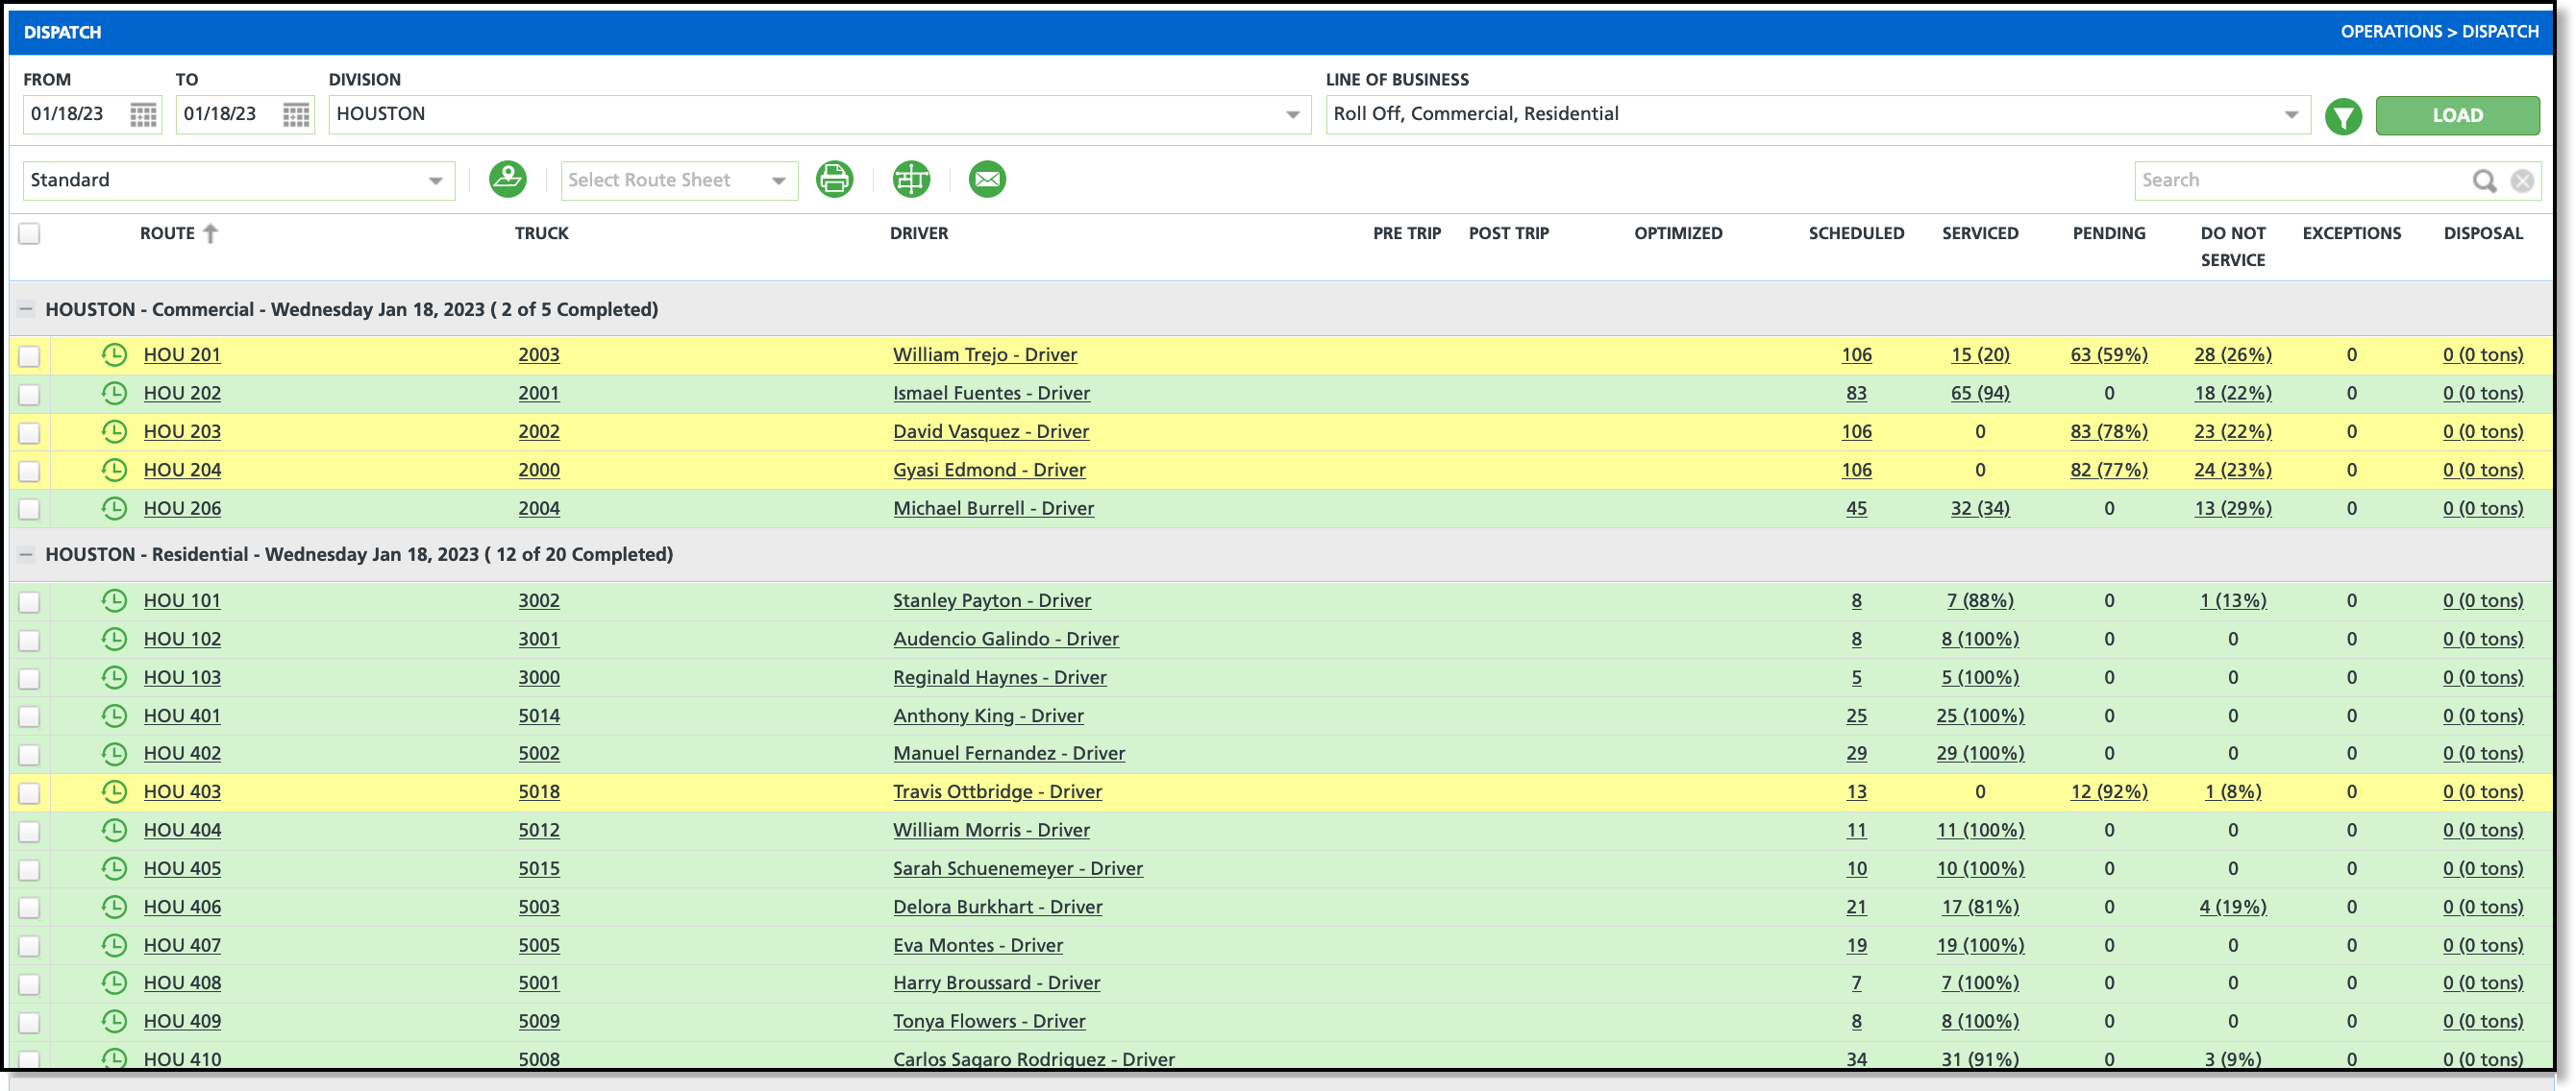
Task: Click the clock icon for HOU 201
Action: tap(115, 354)
